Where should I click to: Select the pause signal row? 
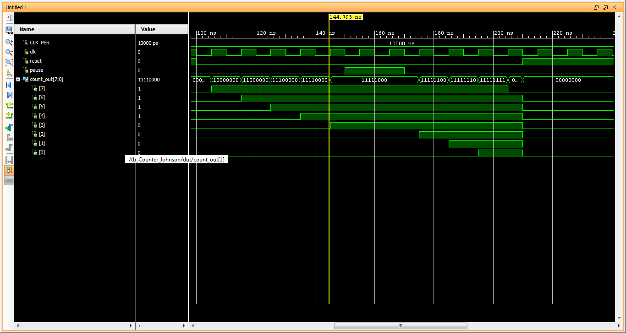(36, 70)
